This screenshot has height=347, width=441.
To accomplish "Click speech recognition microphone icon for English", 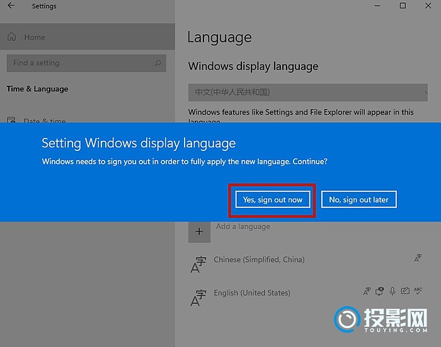I will click(392, 291).
